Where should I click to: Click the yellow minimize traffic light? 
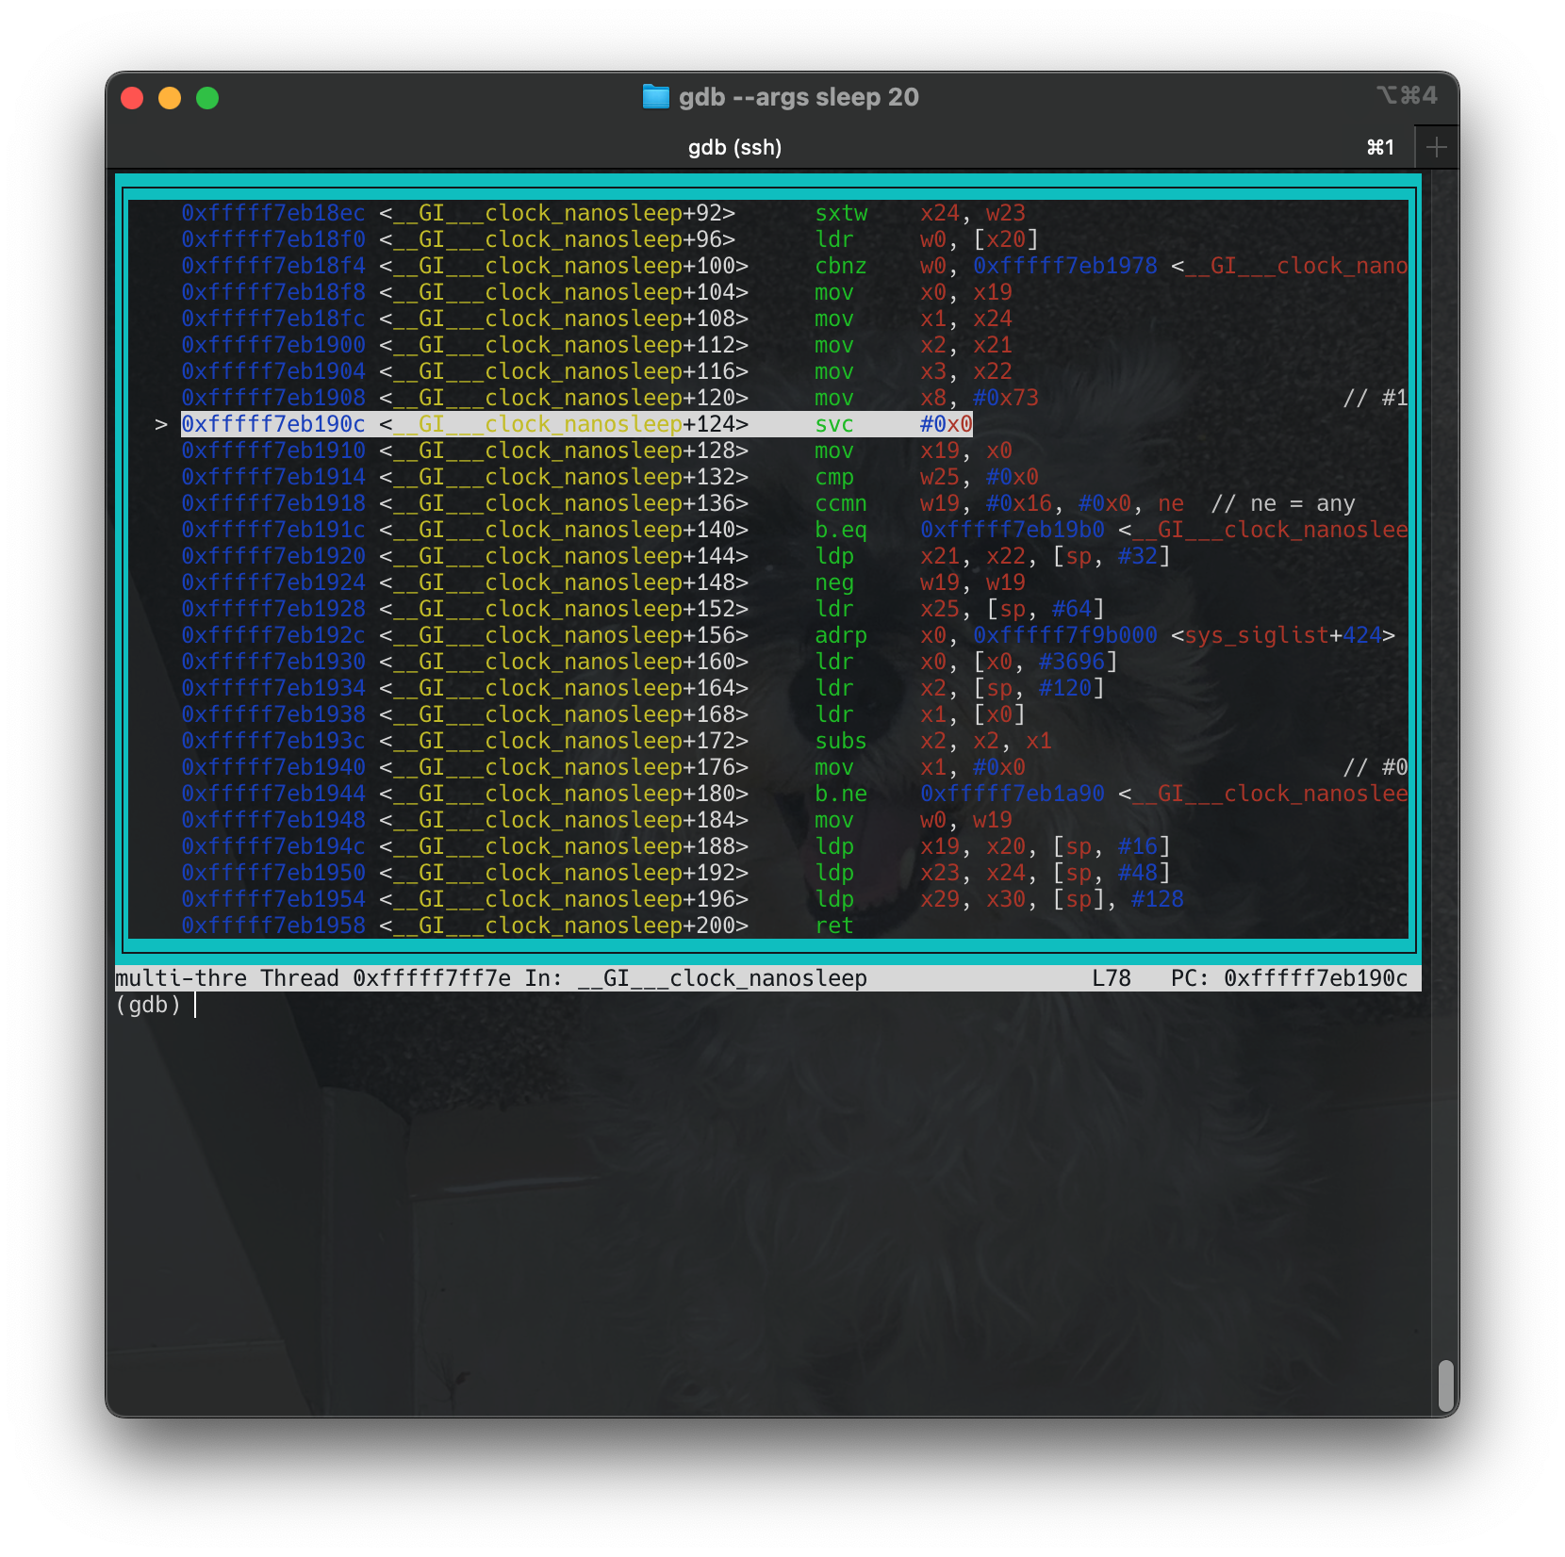click(171, 97)
